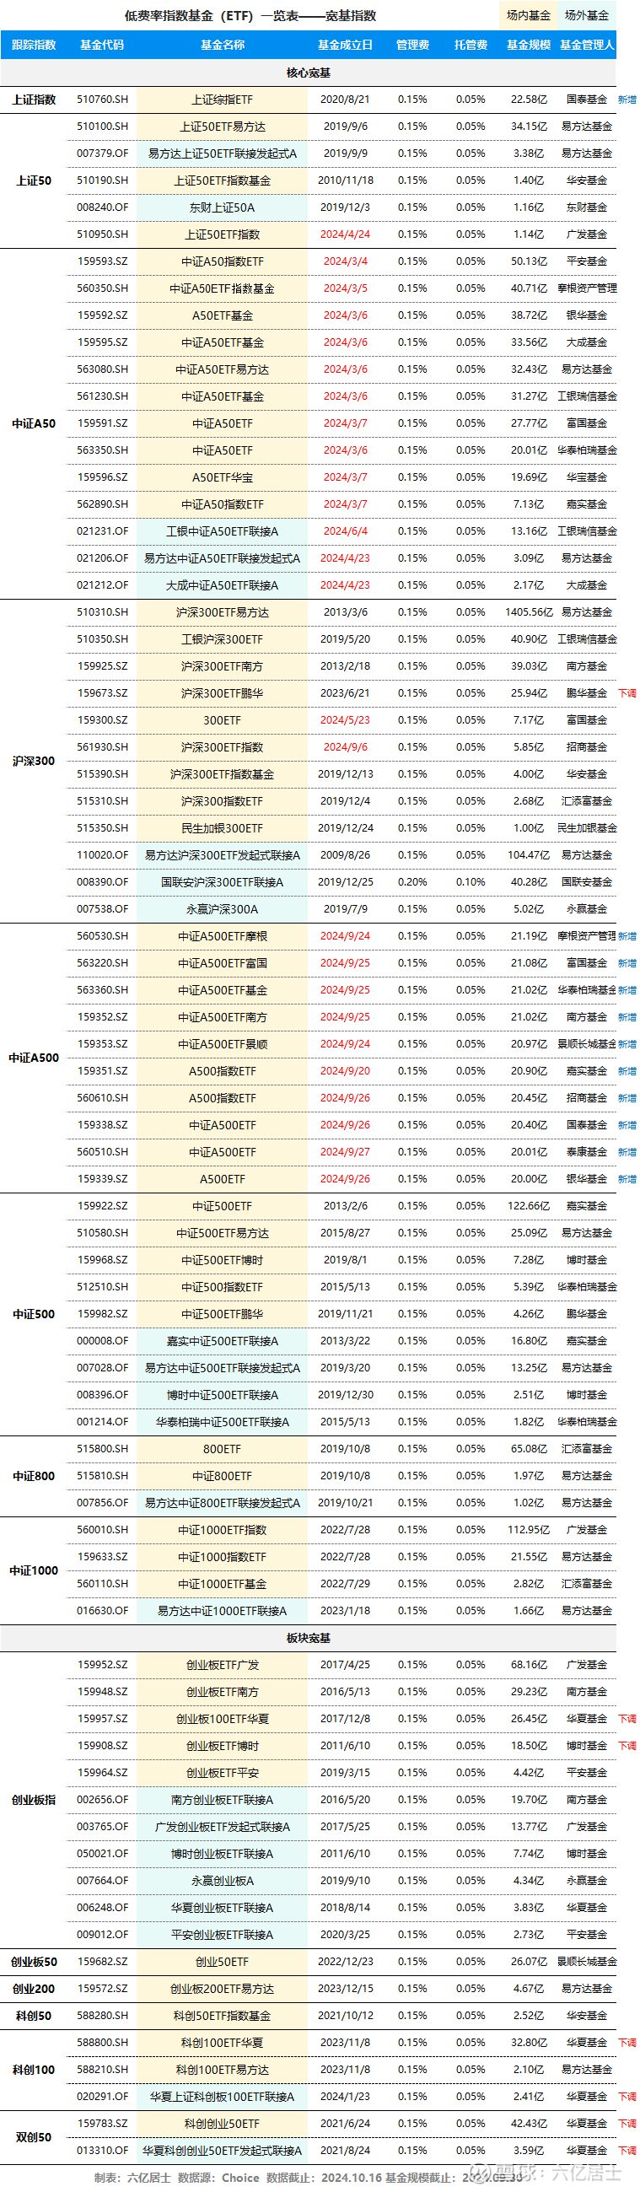
Task: Click the 基金名称 column header
Action: [x=222, y=45]
